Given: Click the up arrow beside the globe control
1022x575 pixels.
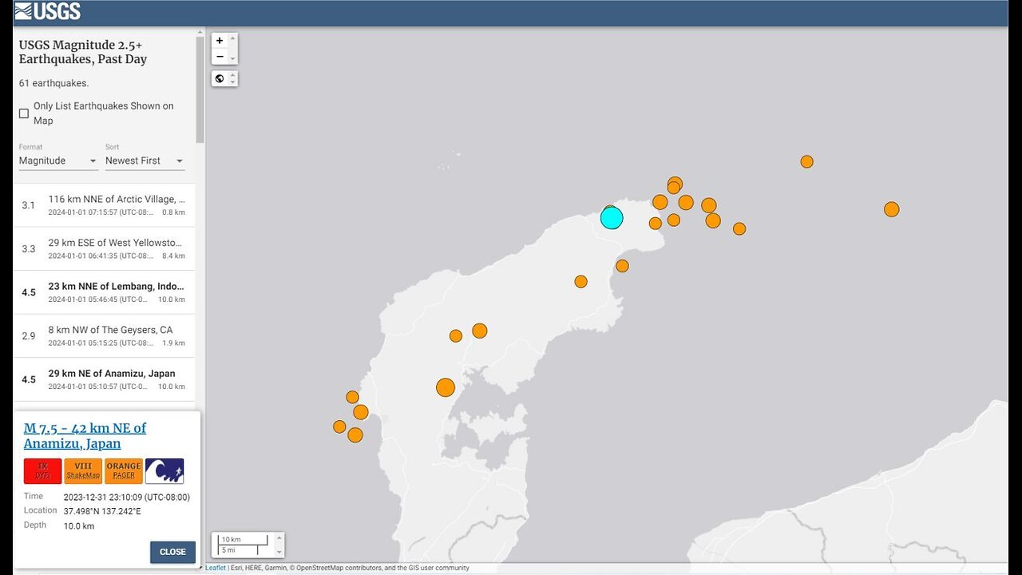Looking at the screenshot, I should point(233,75).
